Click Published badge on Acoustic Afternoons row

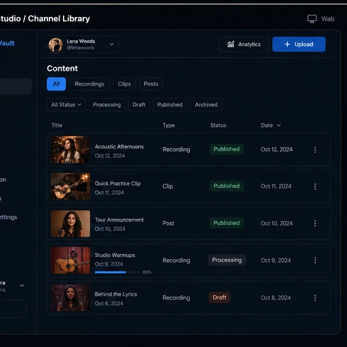click(226, 149)
